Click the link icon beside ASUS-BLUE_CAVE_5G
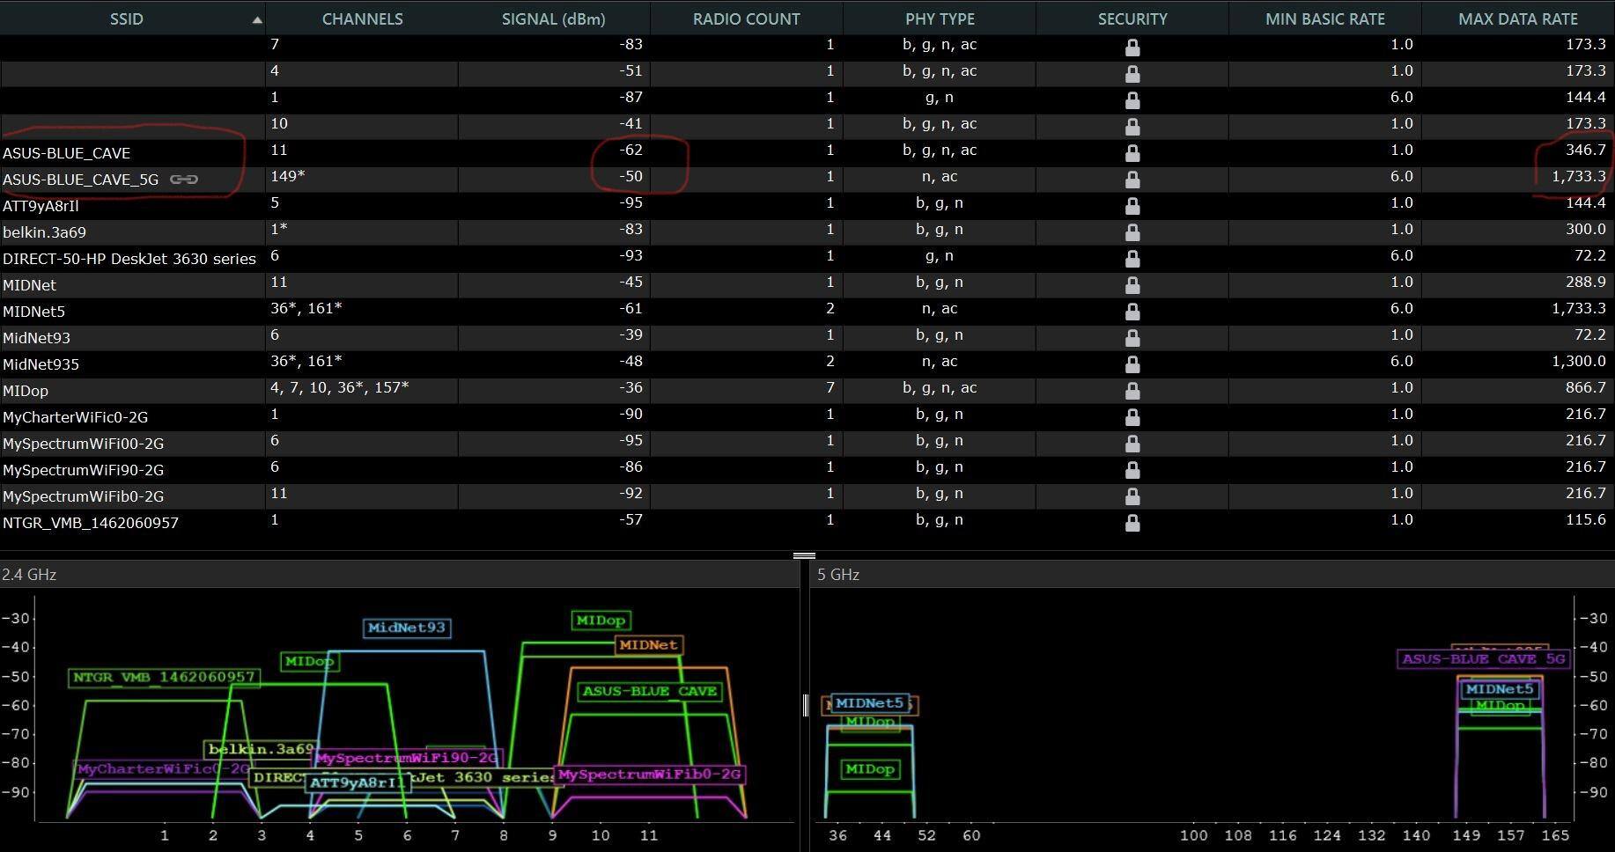 coord(183,180)
